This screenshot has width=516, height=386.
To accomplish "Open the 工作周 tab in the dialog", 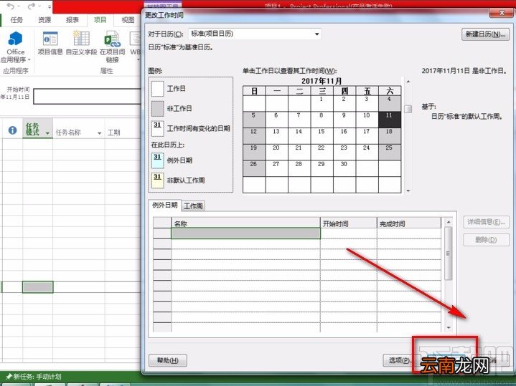I will click(193, 206).
